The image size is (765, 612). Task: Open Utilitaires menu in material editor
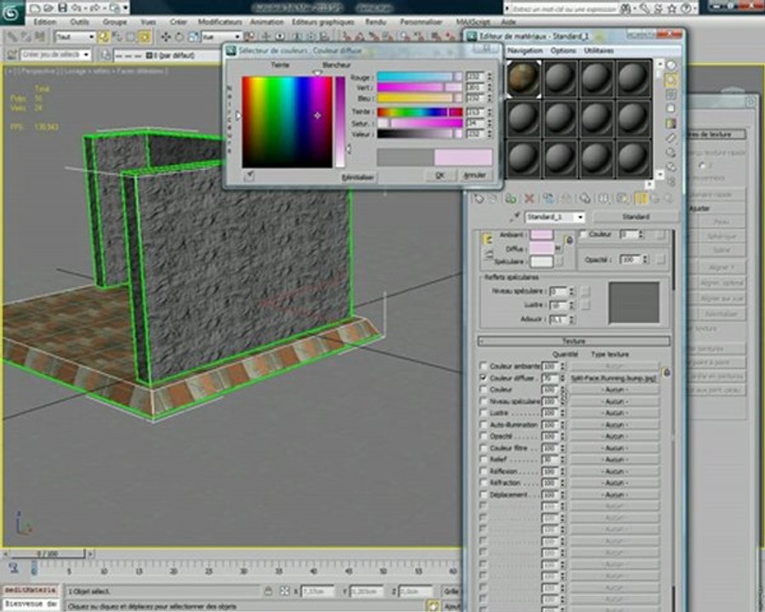598,51
